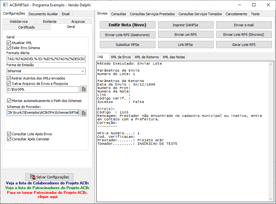Open the Email settings tab
This screenshot has height=204, width=276.
click(66, 14)
